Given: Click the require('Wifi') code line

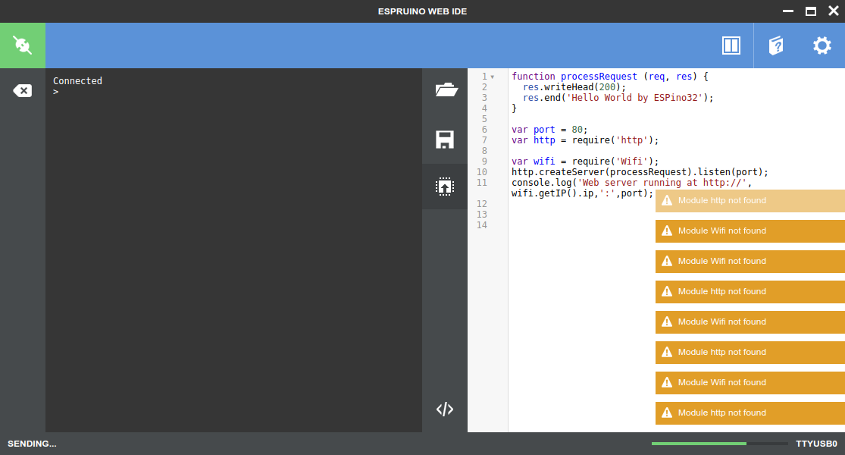Looking at the screenshot, I should point(585,162).
